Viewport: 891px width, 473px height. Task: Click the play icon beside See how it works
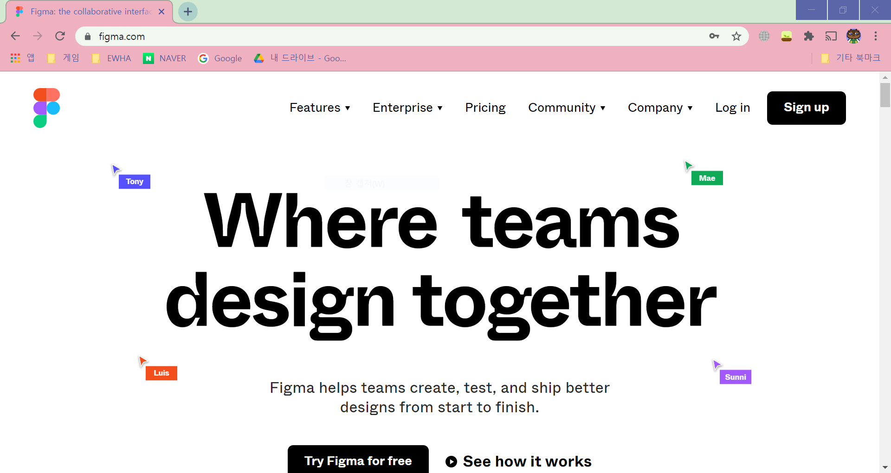coord(451,461)
